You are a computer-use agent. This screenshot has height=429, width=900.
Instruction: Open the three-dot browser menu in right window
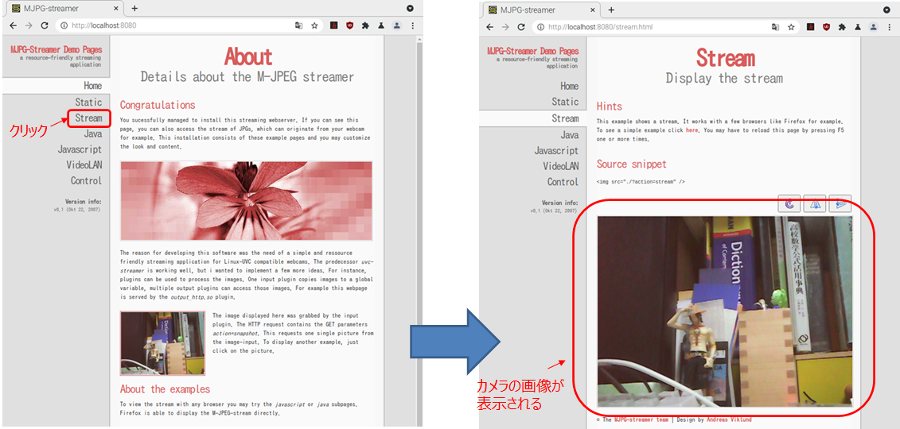(x=889, y=26)
